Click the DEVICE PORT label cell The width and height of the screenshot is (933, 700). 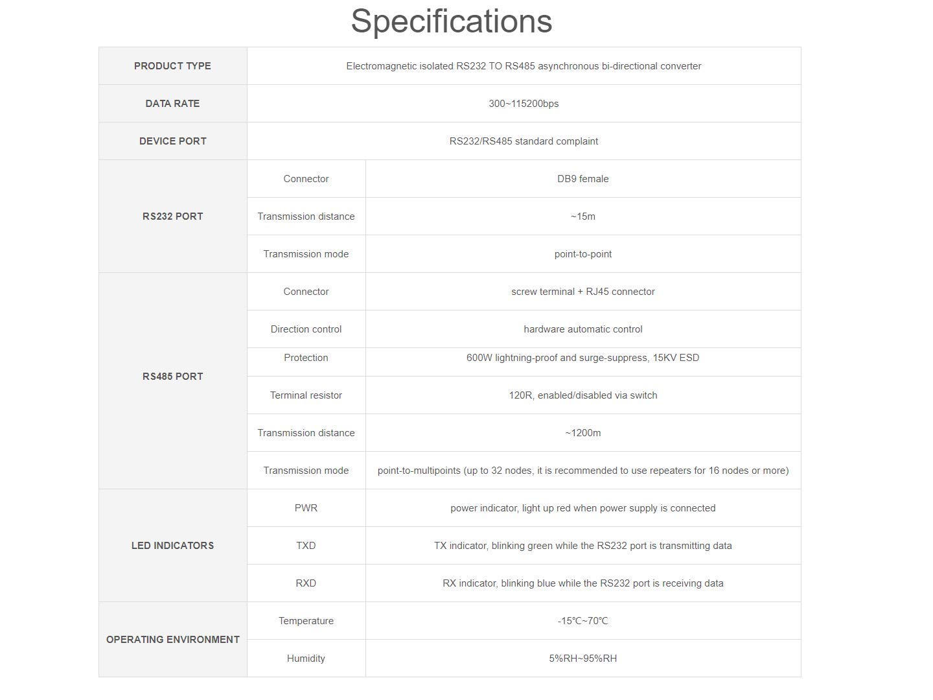coord(173,141)
